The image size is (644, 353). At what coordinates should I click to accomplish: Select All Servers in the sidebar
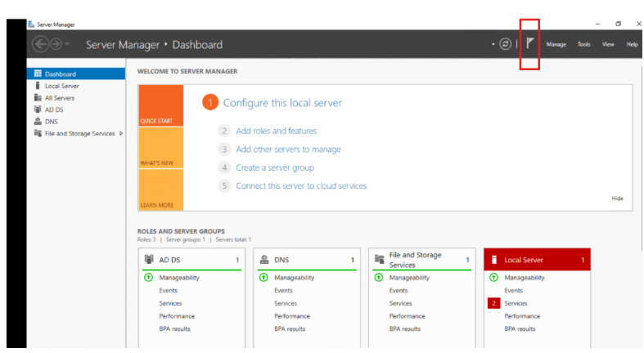[x=76, y=97]
